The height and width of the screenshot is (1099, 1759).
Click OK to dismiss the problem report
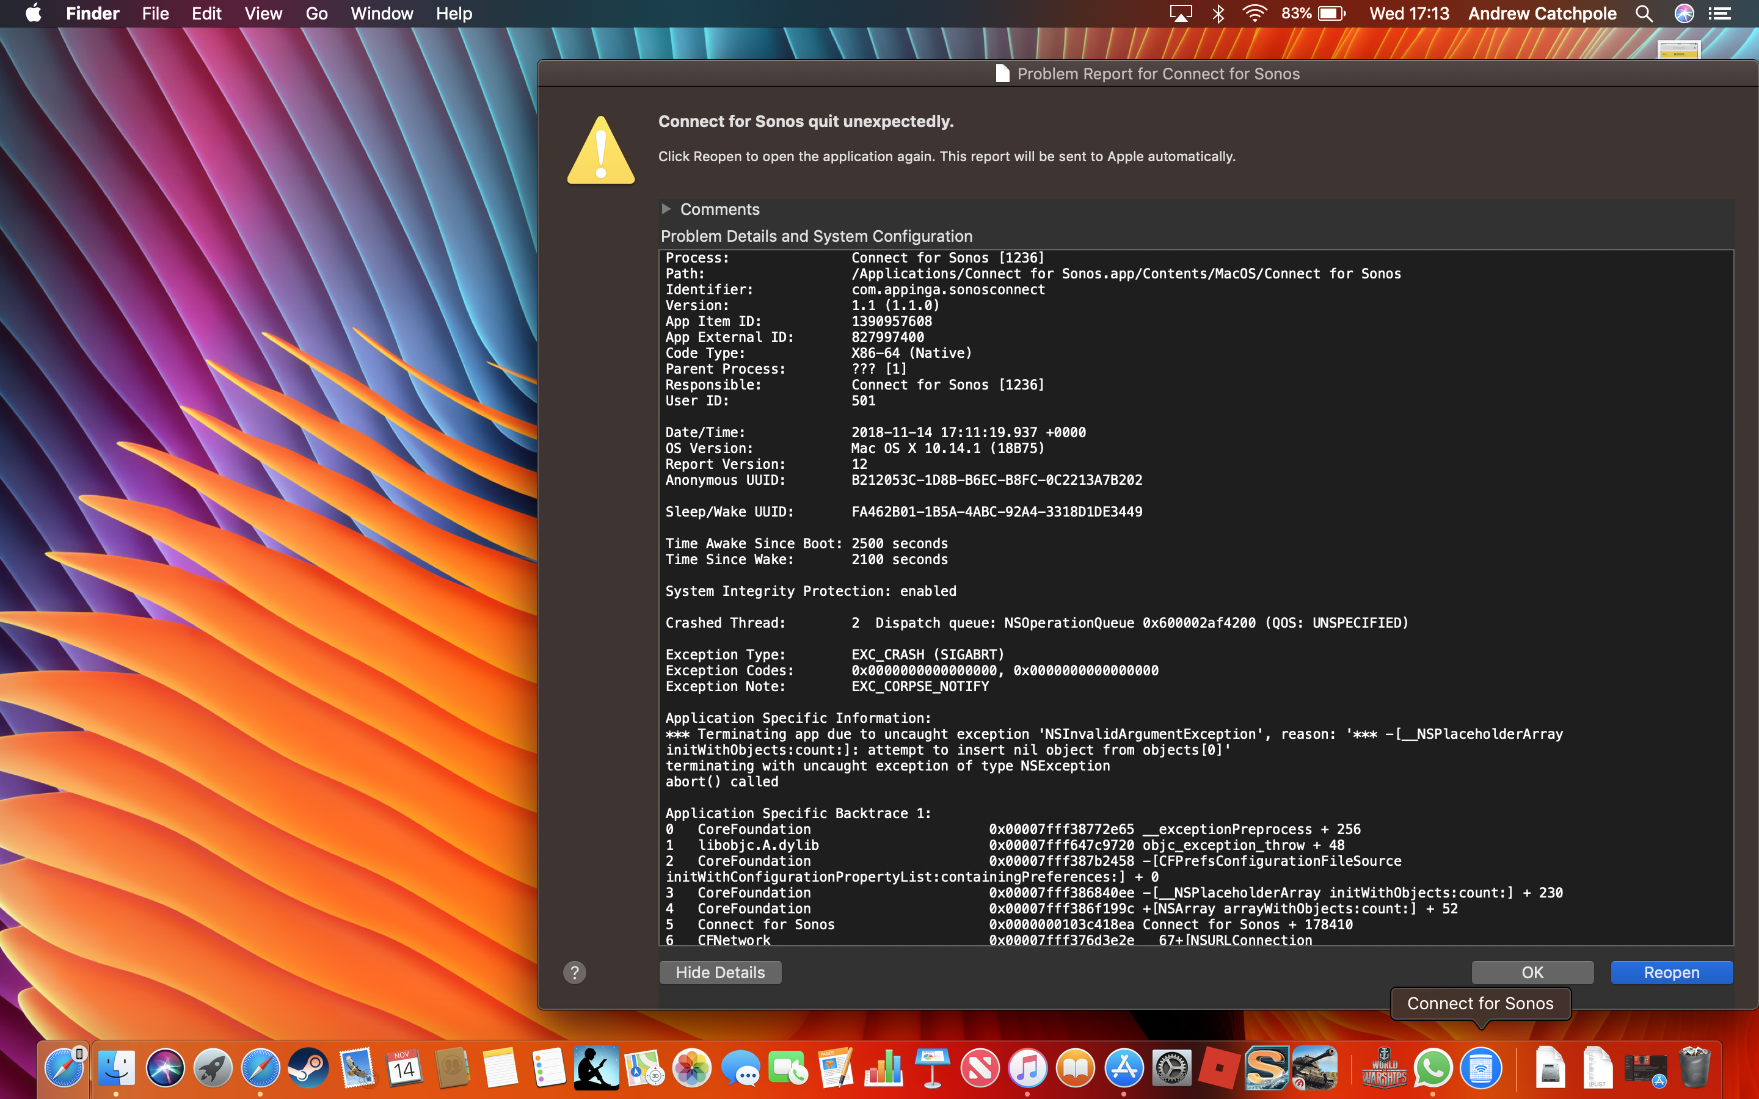point(1532,973)
